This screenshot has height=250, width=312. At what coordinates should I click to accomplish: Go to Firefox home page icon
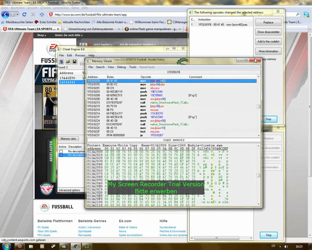point(42,14)
